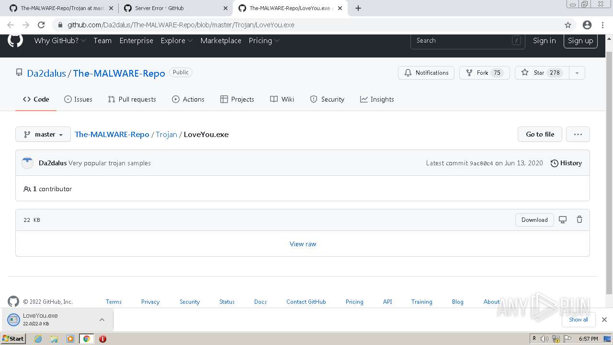The height and width of the screenshot is (345, 613).
Task: Click the browser address bar URL
Action: (181, 25)
